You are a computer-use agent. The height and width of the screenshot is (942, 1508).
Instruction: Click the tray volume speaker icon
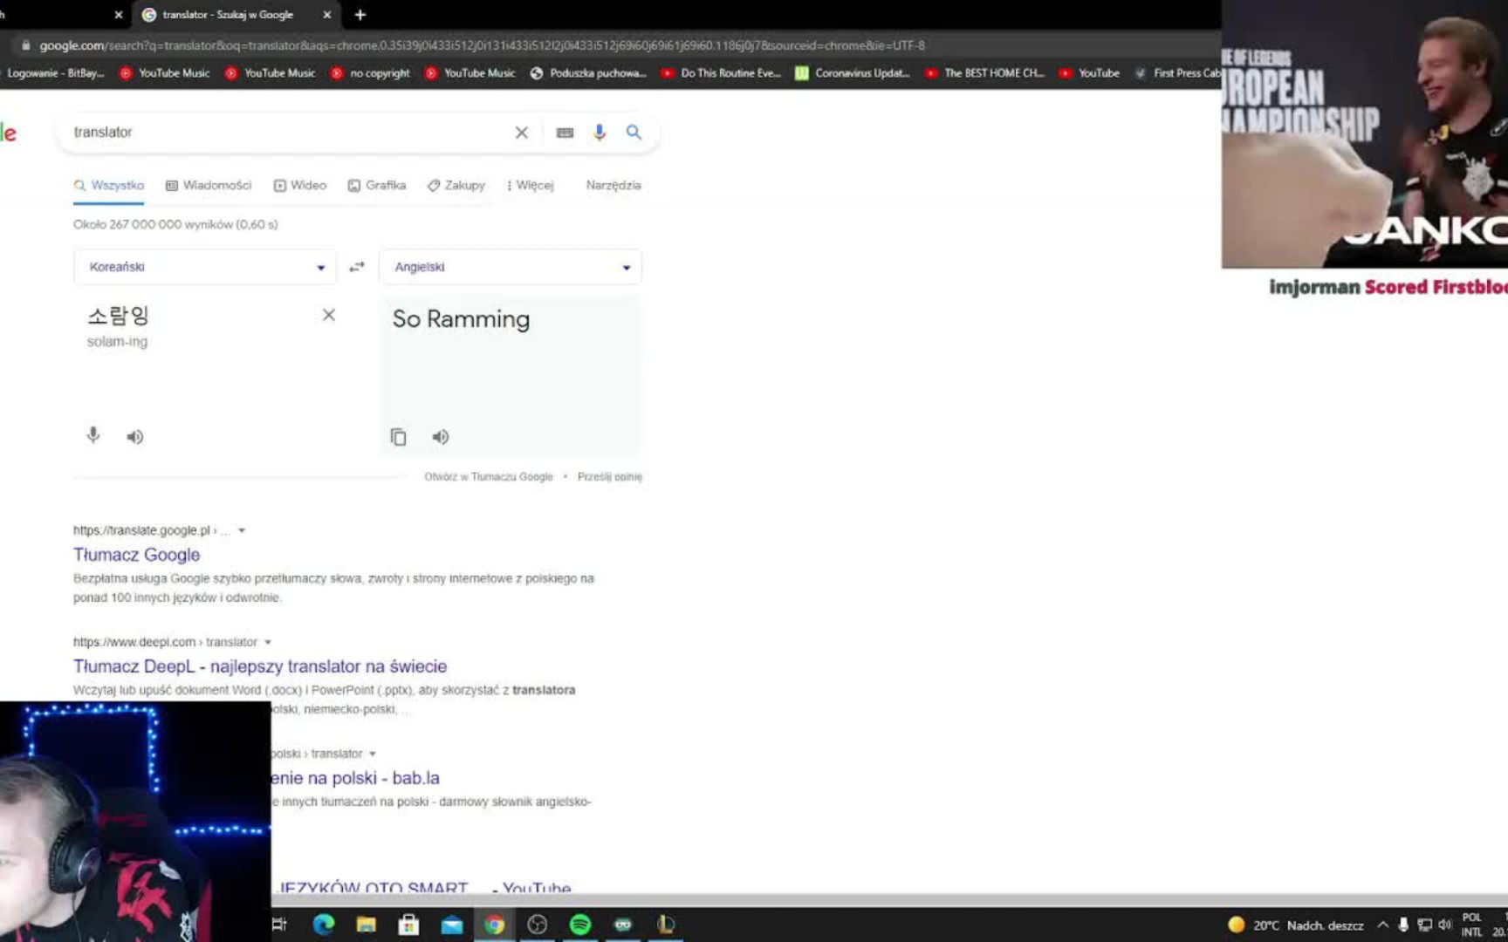(1444, 925)
